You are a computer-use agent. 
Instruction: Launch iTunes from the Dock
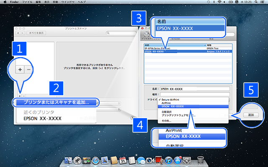[168, 160]
